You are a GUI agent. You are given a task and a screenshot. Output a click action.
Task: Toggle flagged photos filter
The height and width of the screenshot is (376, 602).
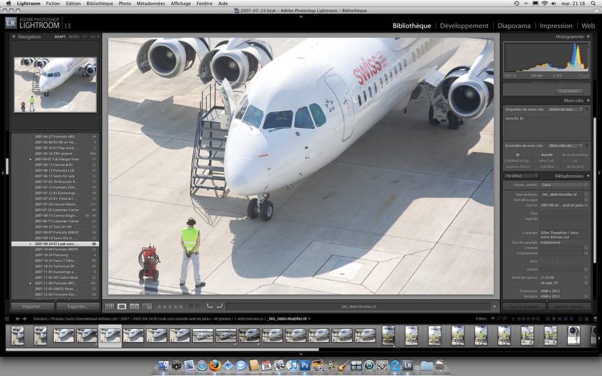coord(493,319)
